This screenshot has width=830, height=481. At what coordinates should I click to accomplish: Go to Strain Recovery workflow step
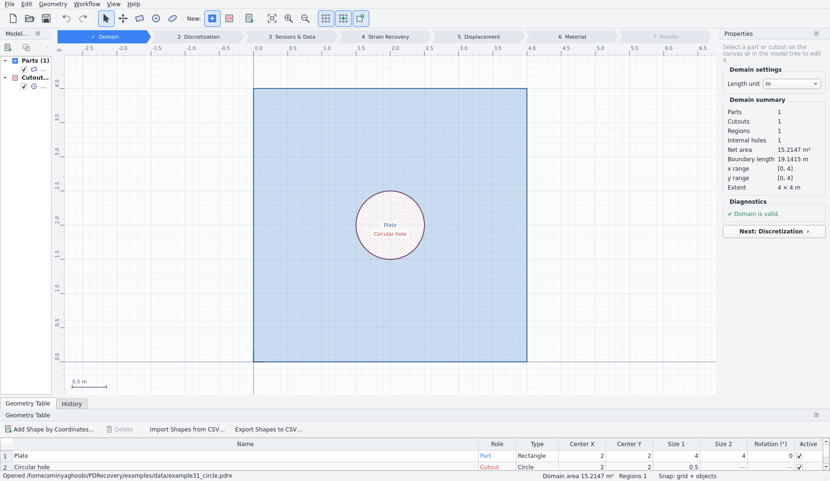(385, 37)
